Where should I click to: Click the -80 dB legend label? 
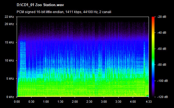point(162,65)
